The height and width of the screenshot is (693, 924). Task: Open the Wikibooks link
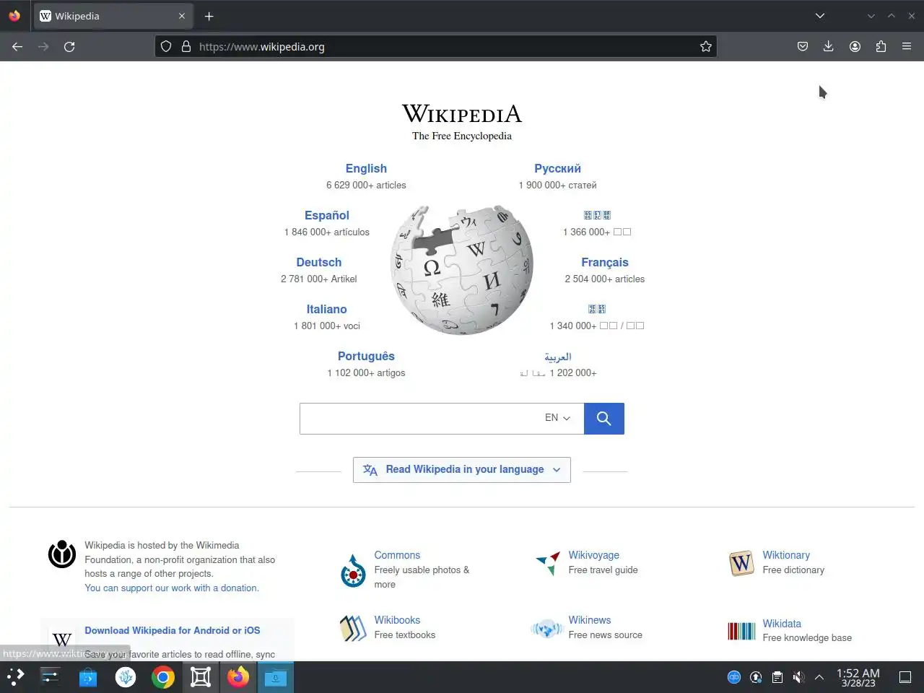tap(397, 620)
